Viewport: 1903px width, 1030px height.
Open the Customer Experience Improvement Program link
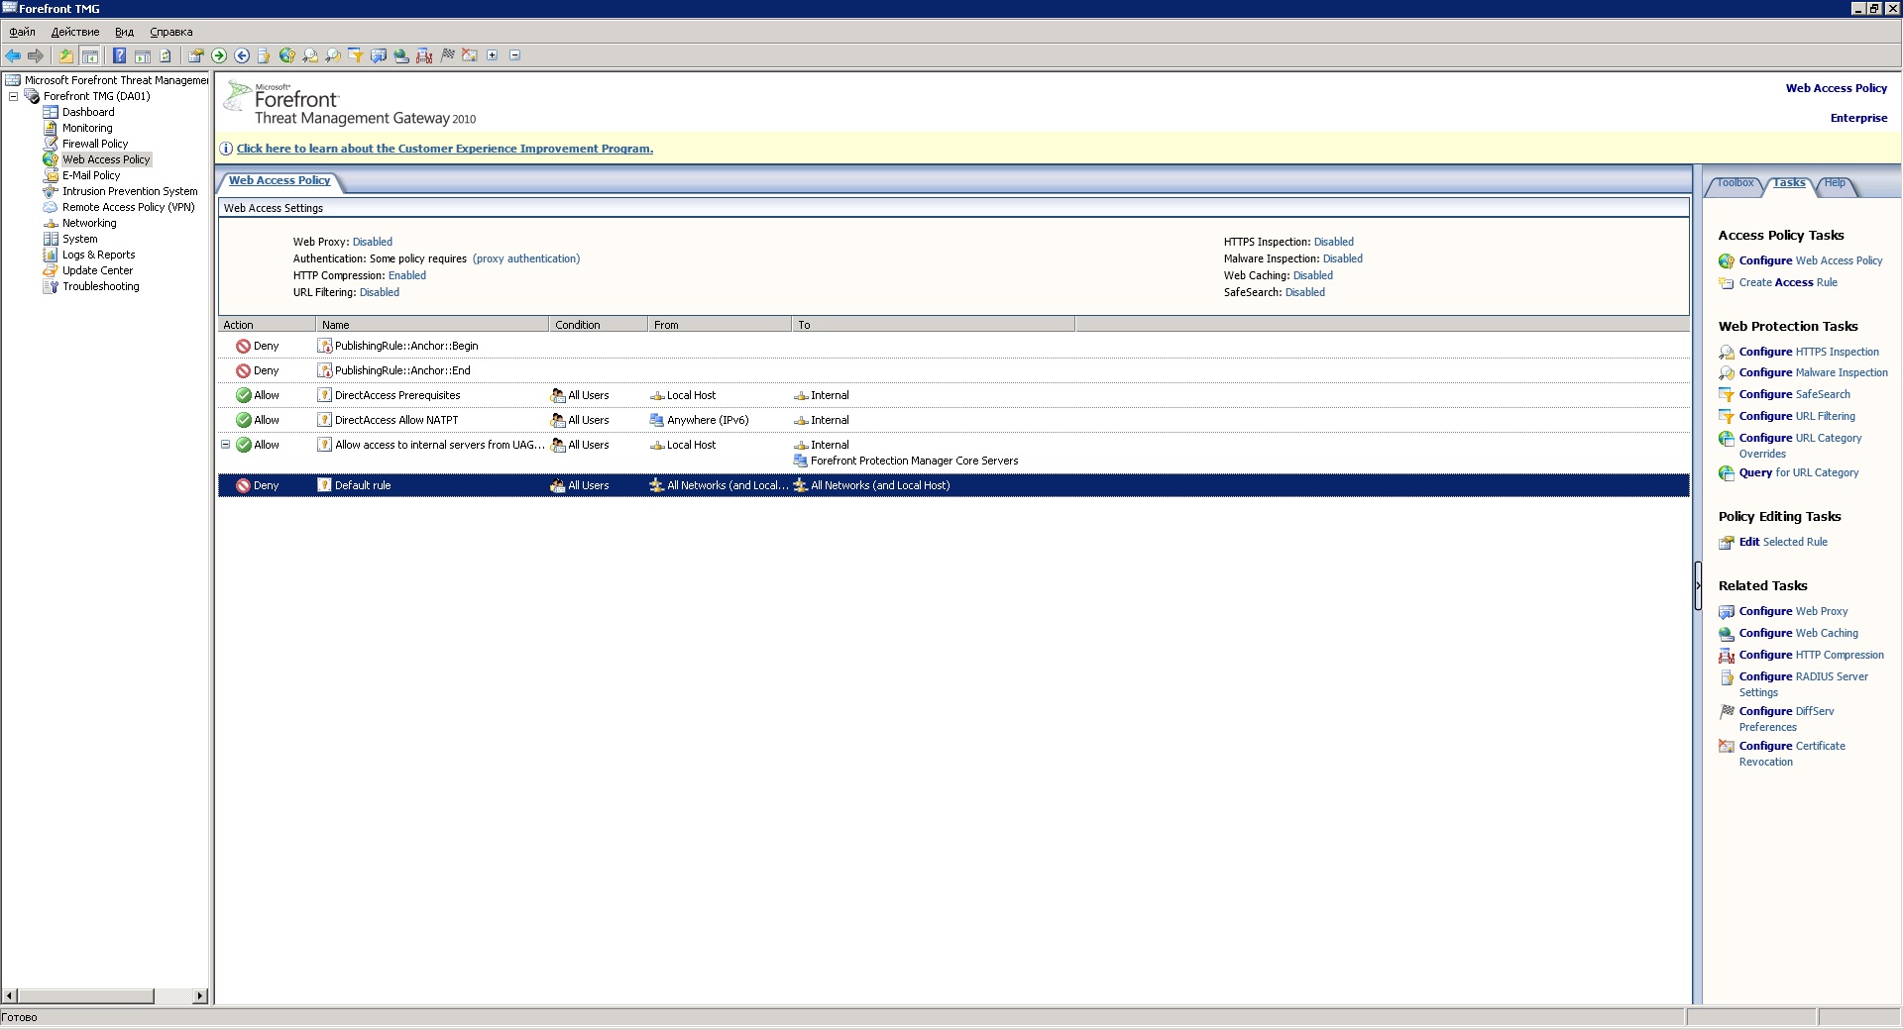click(445, 149)
